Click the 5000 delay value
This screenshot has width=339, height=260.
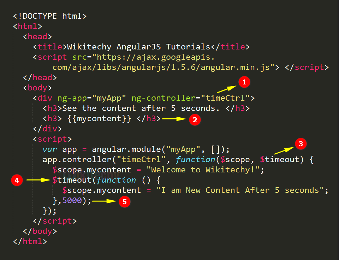point(72,200)
